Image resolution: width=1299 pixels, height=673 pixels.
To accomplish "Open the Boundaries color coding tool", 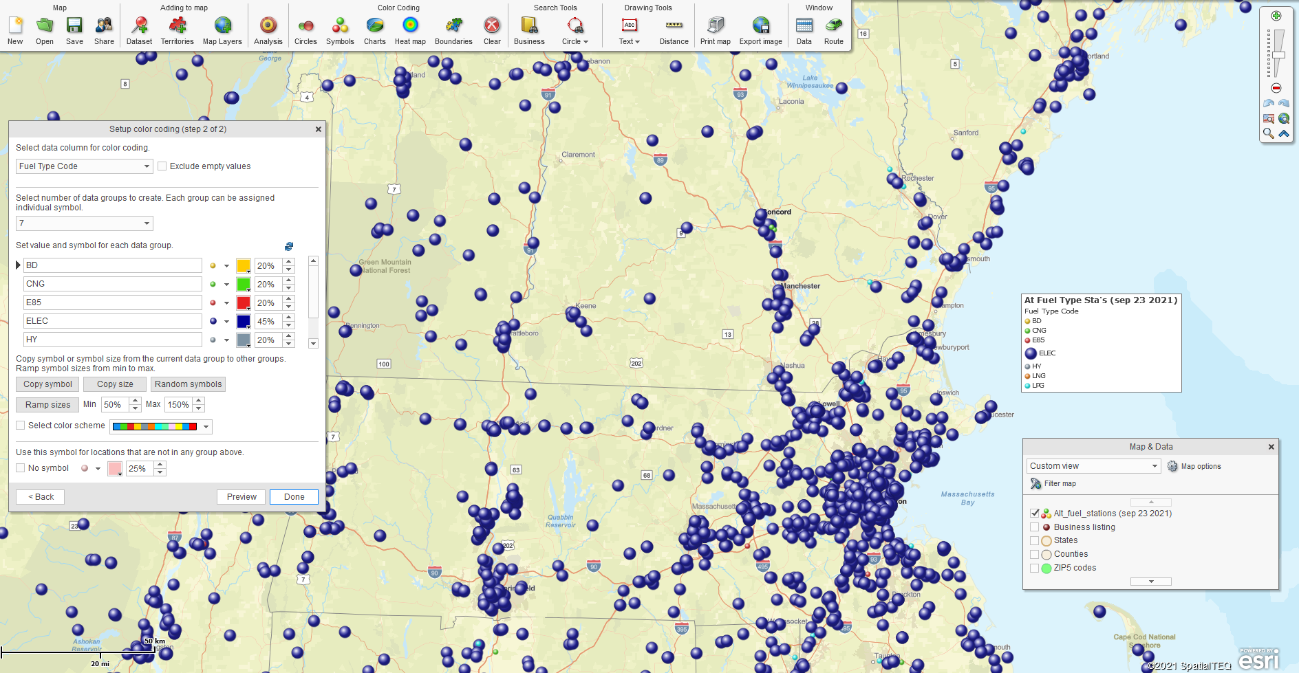I will (x=453, y=31).
